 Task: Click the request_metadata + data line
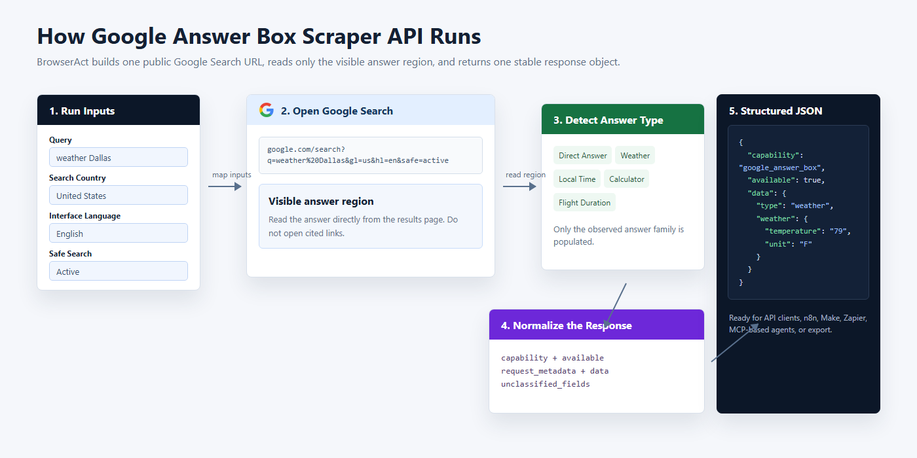click(x=555, y=371)
